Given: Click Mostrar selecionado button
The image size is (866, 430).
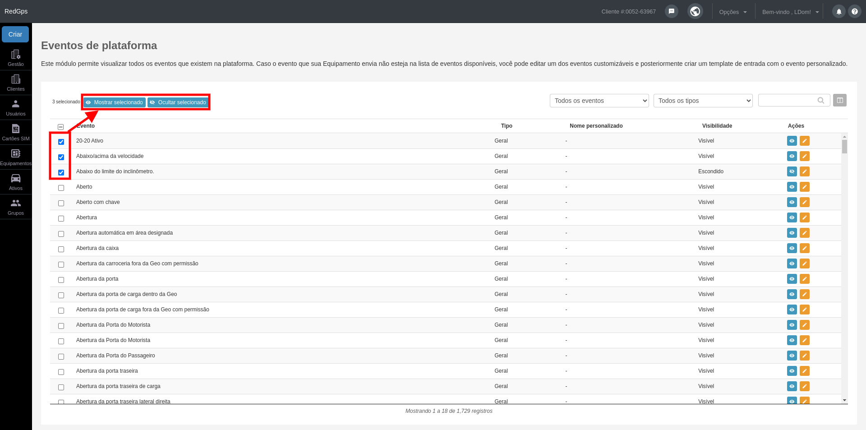Looking at the screenshot, I should coord(114,102).
